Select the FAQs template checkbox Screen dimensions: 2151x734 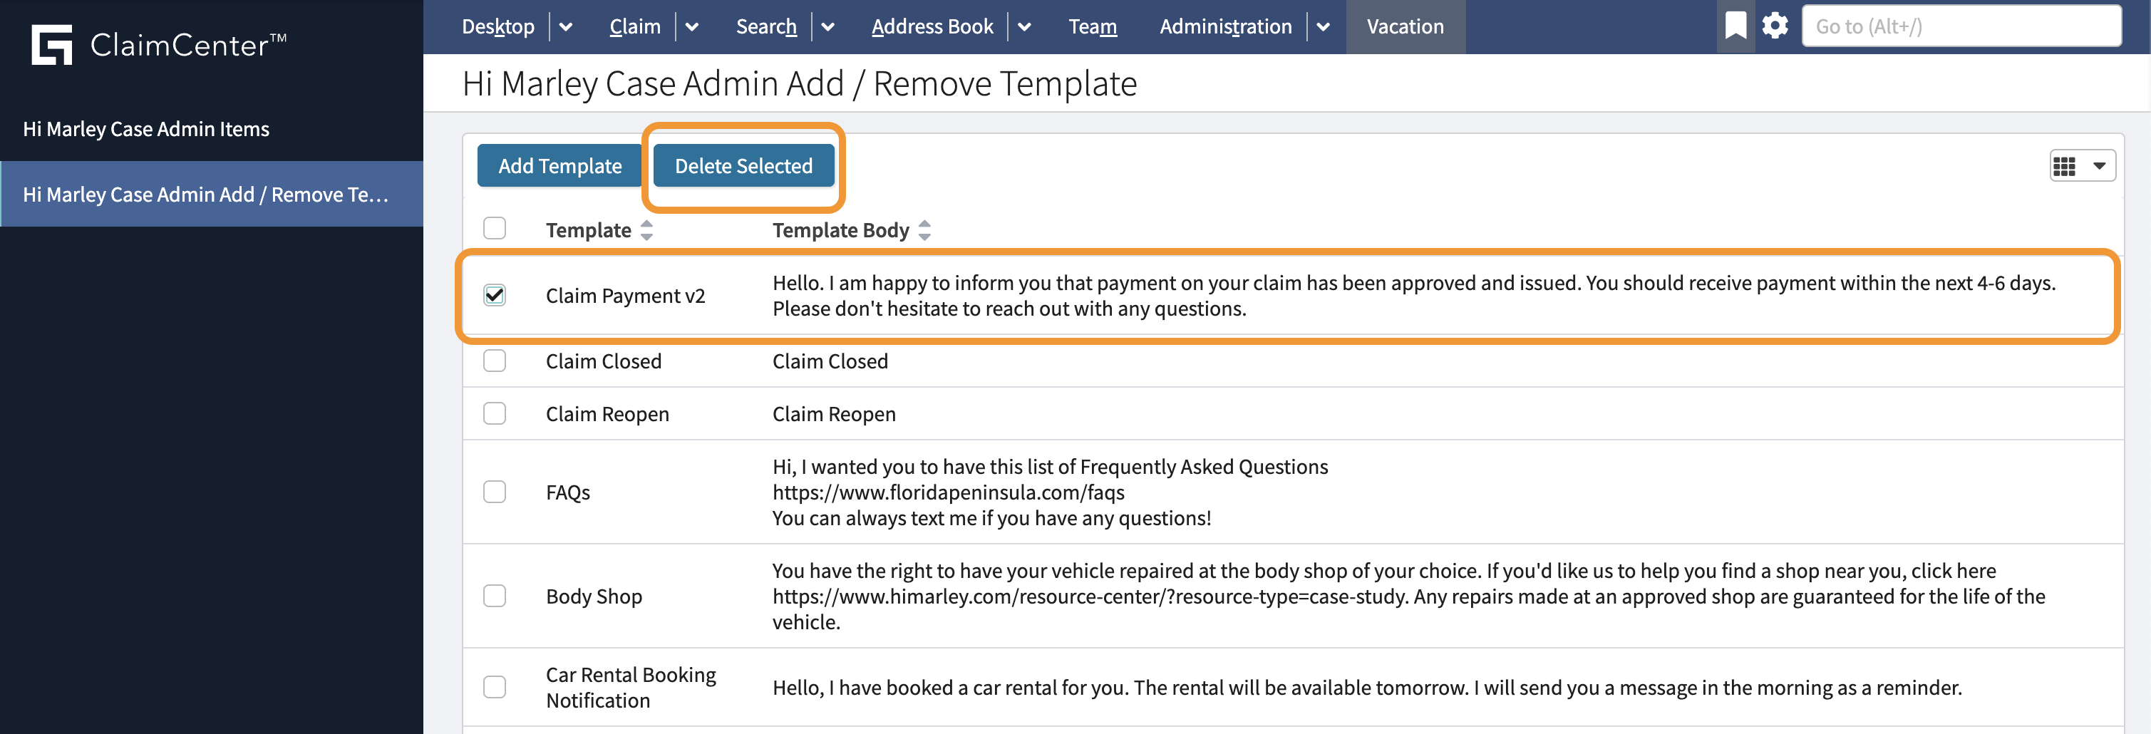tap(495, 492)
